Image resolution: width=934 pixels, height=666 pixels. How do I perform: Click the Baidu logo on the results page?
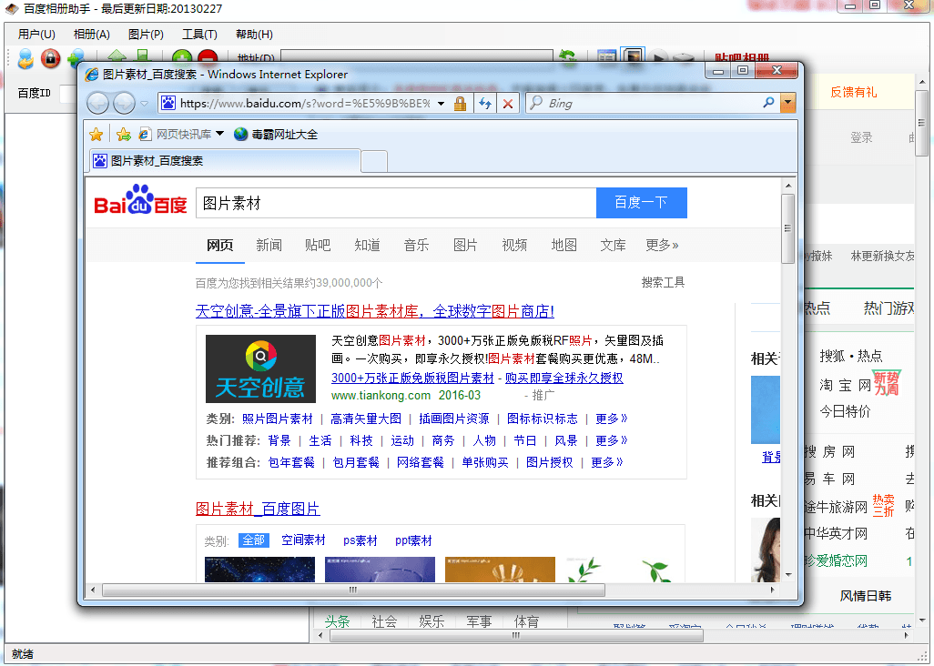click(140, 199)
